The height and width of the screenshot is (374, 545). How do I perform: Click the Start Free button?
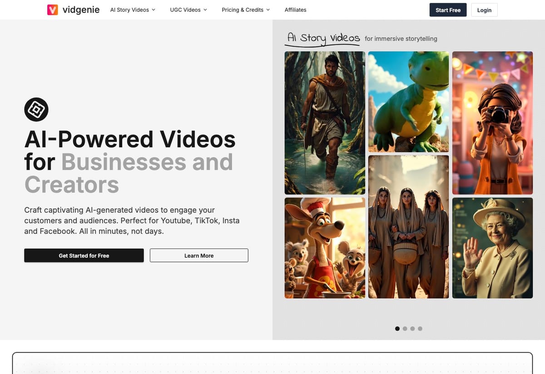(x=448, y=10)
